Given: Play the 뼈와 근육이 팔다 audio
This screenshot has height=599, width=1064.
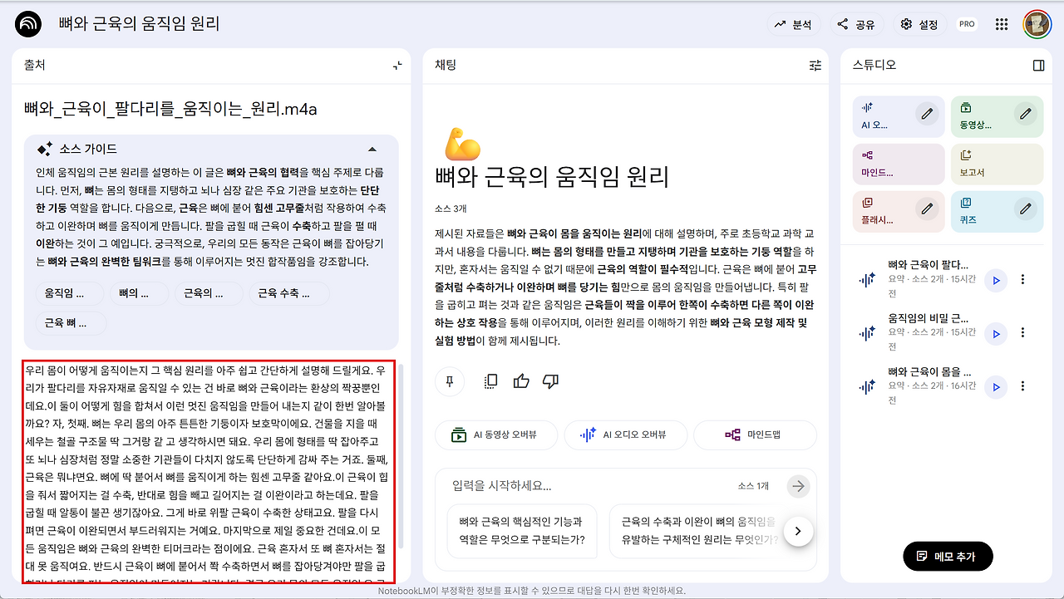Looking at the screenshot, I should click(995, 280).
